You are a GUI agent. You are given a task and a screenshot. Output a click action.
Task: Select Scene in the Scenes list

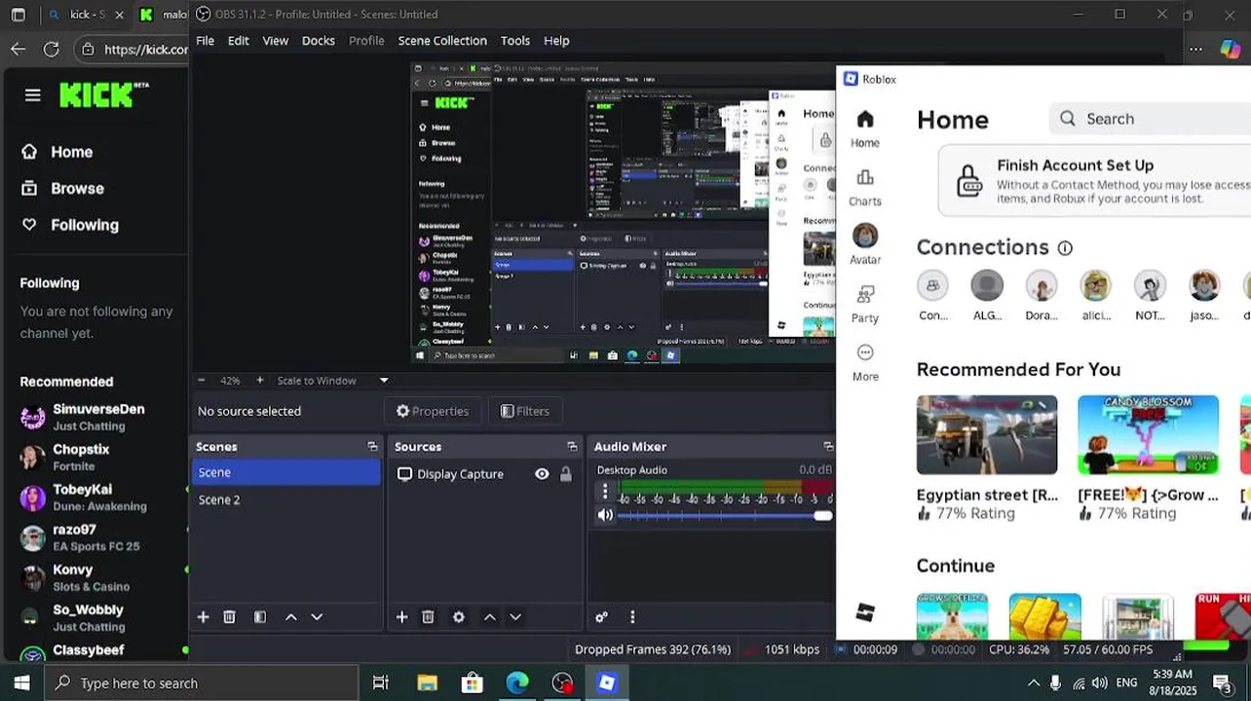tap(285, 472)
